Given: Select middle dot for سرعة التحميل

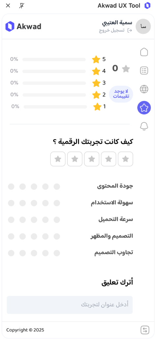Looking at the screenshot, I should [34, 220].
